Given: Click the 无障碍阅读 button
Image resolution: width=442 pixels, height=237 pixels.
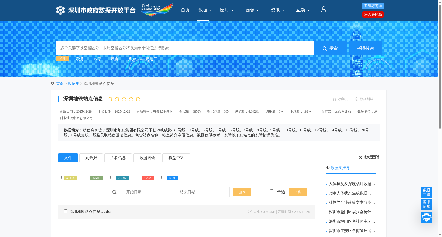Looking at the screenshot, I should (373, 6).
